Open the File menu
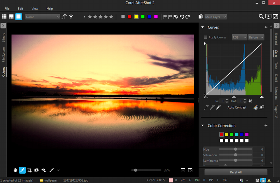This screenshot has width=280, height=183. pos(7,8)
